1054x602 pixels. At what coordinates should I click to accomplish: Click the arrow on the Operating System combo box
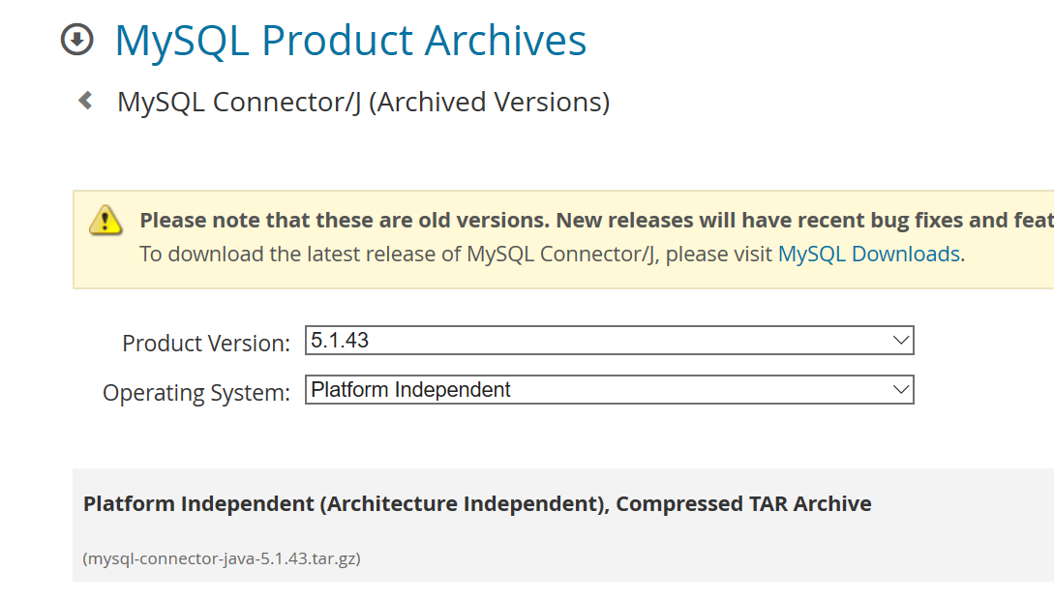tap(901, 390)
